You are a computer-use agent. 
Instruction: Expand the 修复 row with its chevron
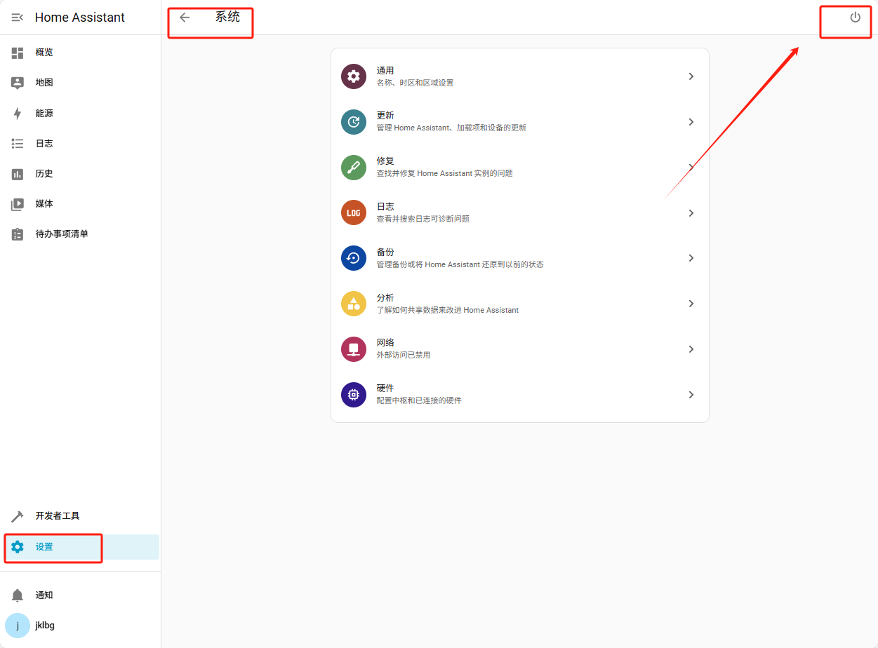click(x=691, y=168)
